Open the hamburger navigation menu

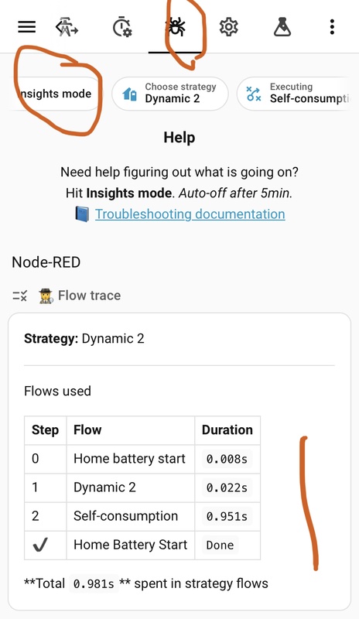pyautogui.click(x=27, y=27)
